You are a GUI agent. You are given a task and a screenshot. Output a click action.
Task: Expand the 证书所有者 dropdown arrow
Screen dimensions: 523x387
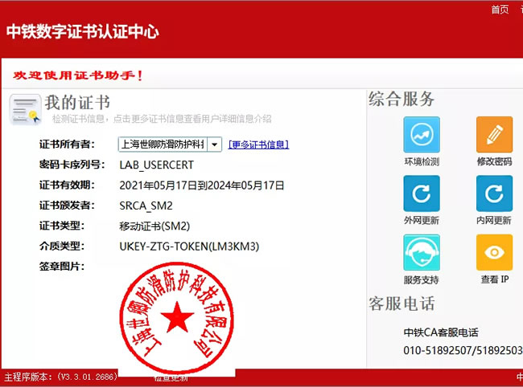pyautogui.click(x=215, y=145)
